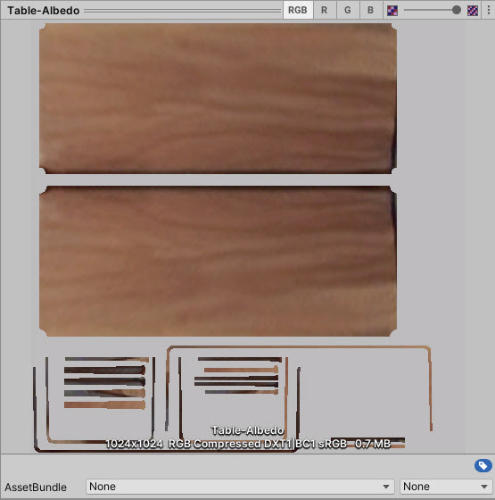Screen dimensions: 495x500
Task: Open the AssetBundle name dropdown
Action: coord(240,487)
